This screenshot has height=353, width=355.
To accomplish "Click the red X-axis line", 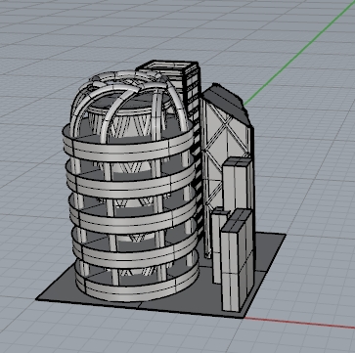I will (299, 323).
